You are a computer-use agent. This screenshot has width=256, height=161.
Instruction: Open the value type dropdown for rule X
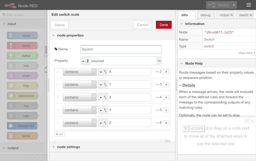coord(103,97)
